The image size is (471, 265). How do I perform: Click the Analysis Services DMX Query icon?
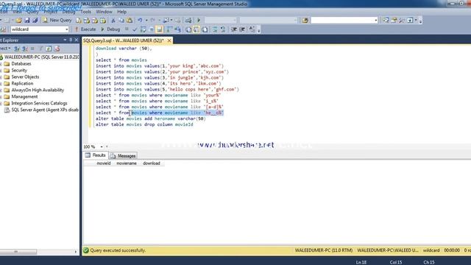(x=95, y=20)
